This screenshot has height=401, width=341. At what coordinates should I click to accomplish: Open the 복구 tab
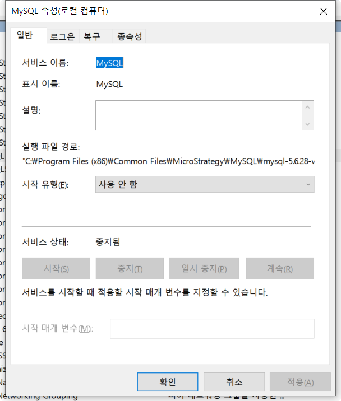coord(96,36)
